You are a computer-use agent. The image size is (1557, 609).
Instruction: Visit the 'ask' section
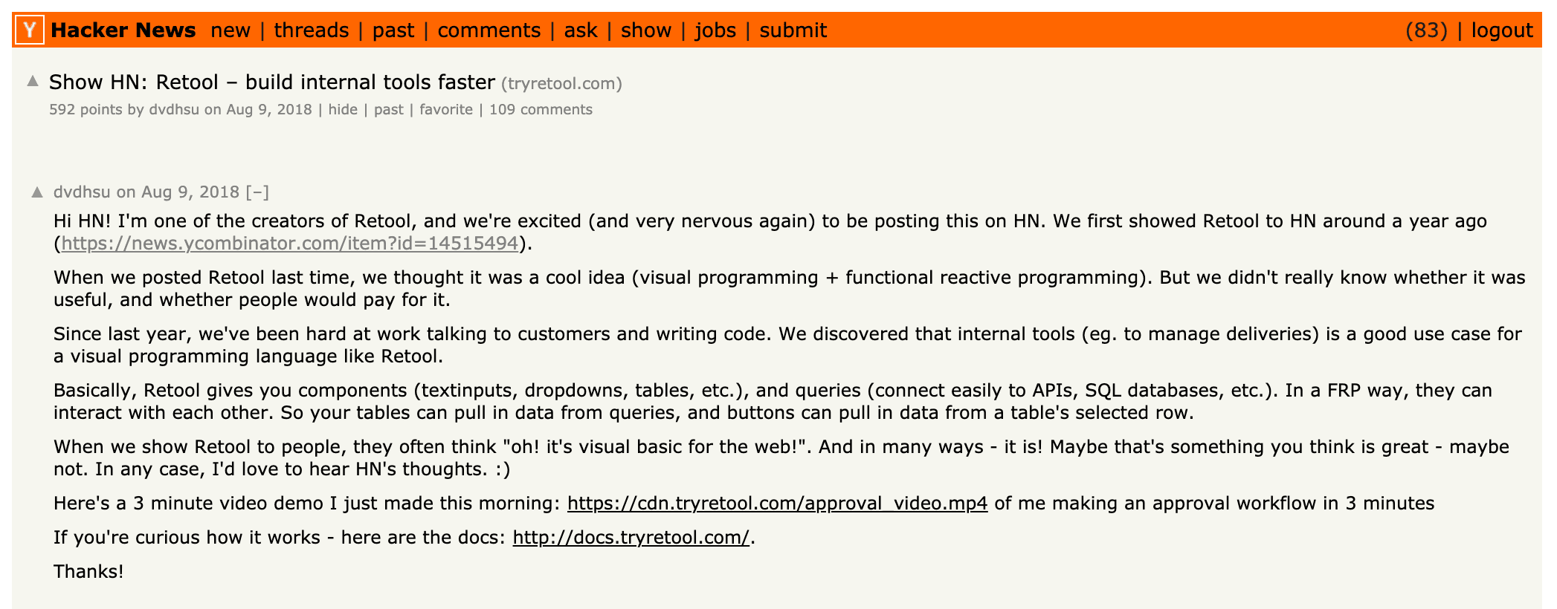[x=579, y=30]
